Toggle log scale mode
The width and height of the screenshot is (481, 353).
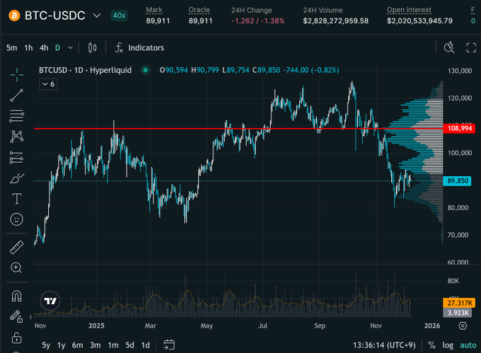tap(448, 345)
